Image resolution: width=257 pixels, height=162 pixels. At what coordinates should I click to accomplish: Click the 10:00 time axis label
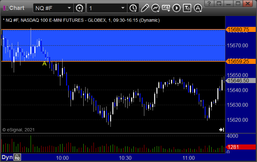coord(62,158)
